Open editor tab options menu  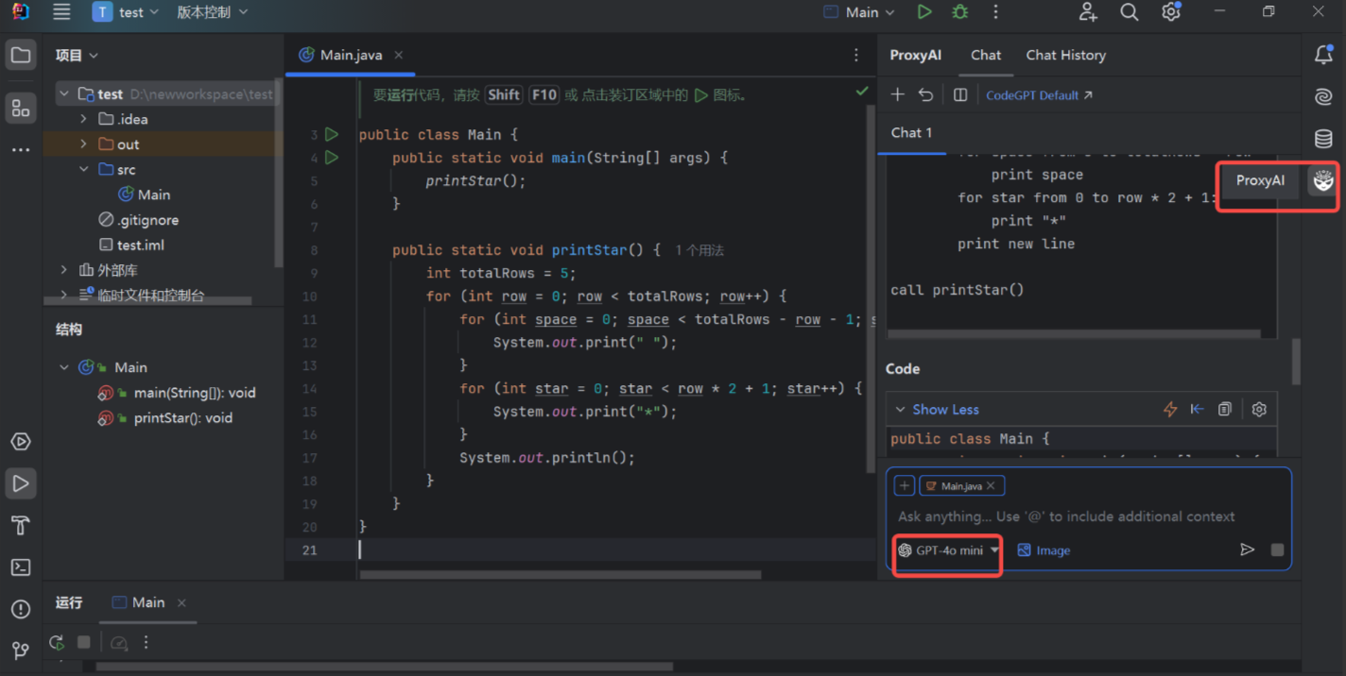coord(856,55)
